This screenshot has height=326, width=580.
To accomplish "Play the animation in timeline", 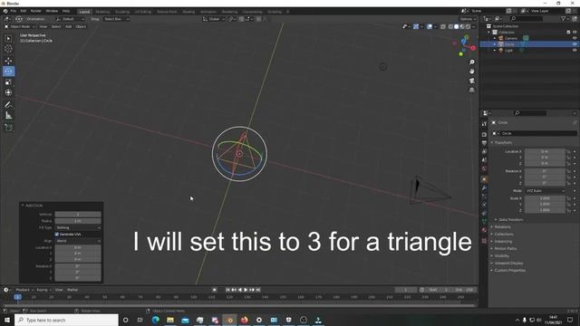I will (x=246, y=290).
